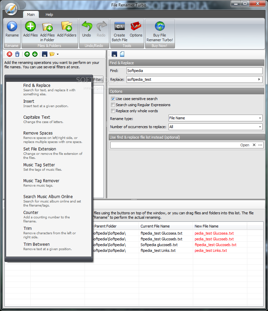Toggle Use case sensitive search

tap(113, 99)
